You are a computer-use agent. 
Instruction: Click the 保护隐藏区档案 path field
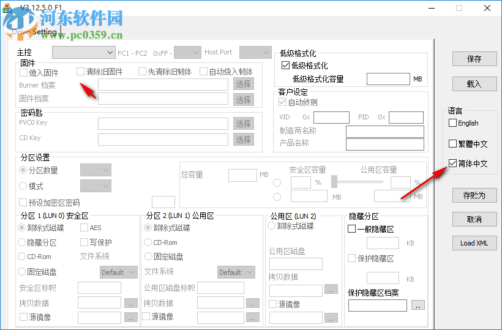[378, 306]
